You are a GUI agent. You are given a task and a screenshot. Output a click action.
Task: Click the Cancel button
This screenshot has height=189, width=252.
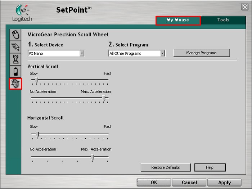[x=189, y=183]
